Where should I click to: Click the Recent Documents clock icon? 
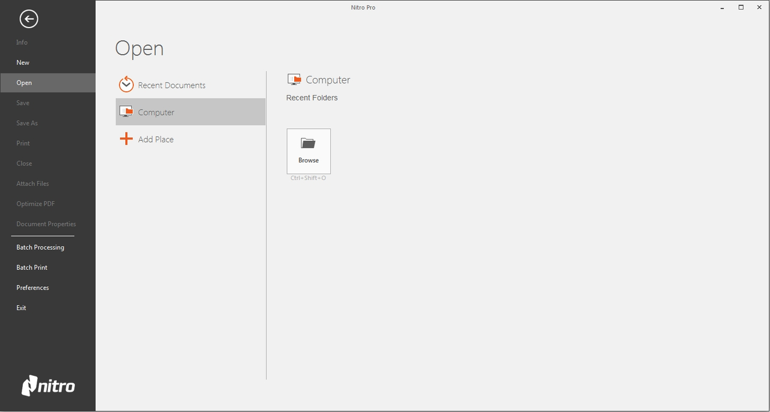[126, 84]
